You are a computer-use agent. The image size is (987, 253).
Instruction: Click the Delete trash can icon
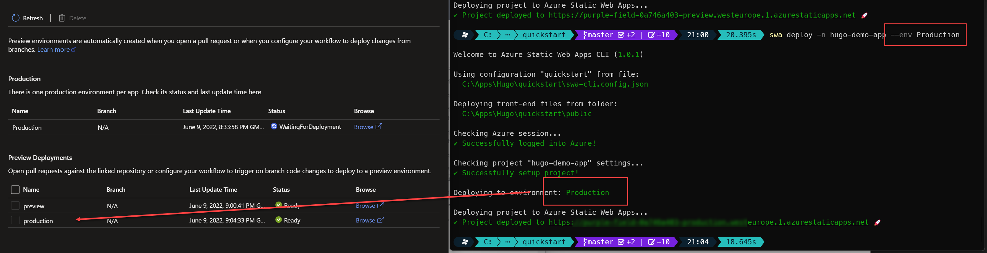[x=62, y=18]
